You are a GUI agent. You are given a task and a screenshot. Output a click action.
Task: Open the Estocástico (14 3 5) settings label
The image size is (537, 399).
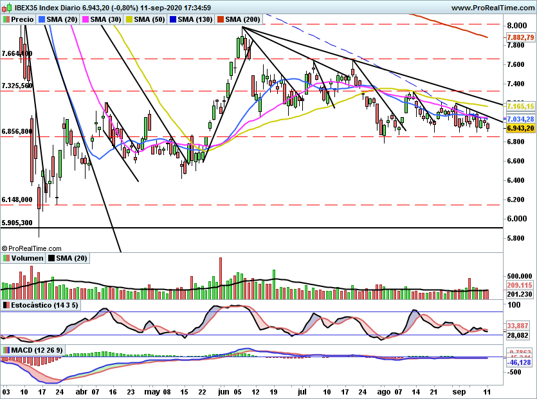pos(44,305)
